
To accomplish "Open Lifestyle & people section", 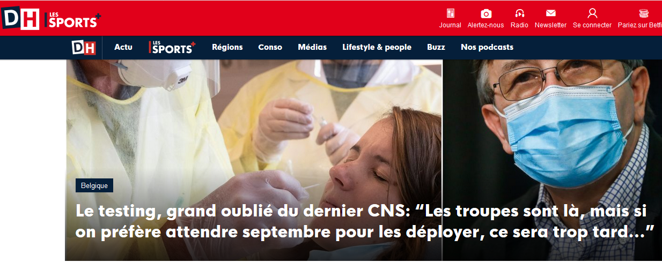I will click(x=377, y=47).
